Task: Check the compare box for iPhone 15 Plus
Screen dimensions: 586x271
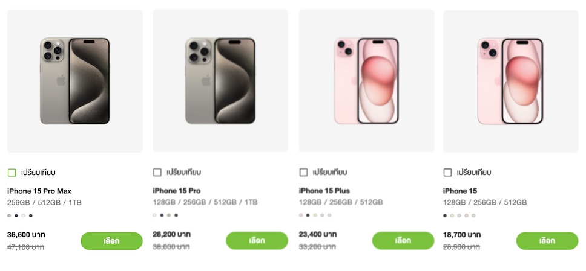Action: (x=304, y=173)
